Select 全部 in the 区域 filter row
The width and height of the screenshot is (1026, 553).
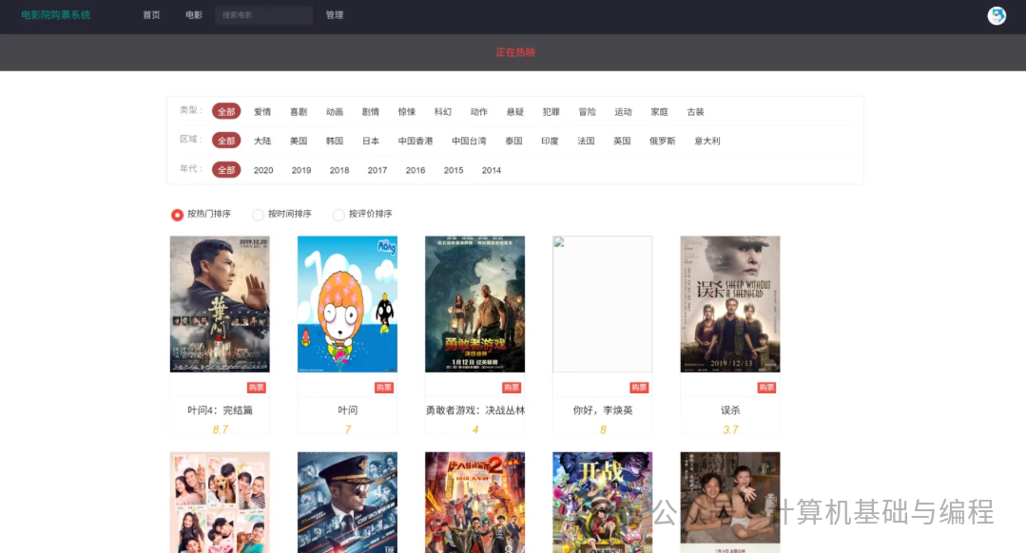click(226, 141)
